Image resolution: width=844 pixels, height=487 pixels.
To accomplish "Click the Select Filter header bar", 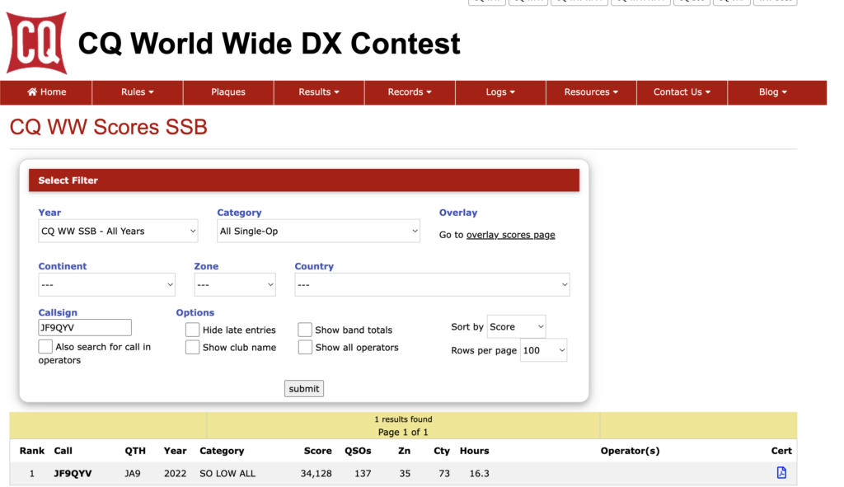I will click(303, 180).
